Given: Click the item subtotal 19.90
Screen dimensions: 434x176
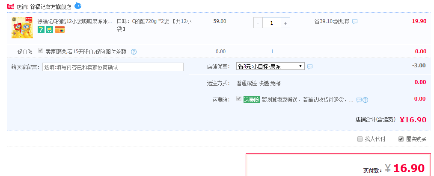Looking at the screenshot, I should tap(419, 21).
